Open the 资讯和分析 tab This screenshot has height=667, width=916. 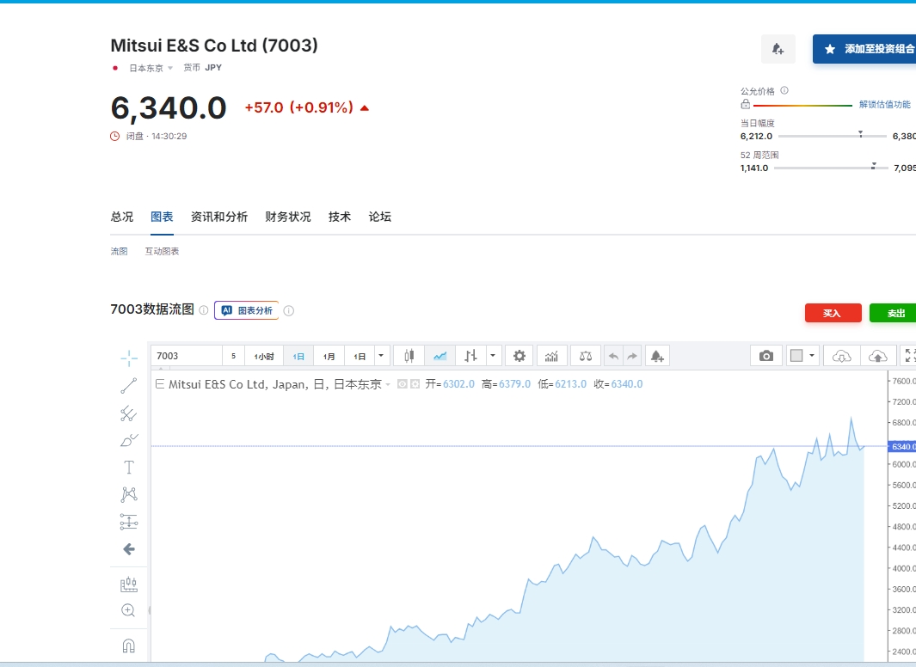[x=219, y=217]
